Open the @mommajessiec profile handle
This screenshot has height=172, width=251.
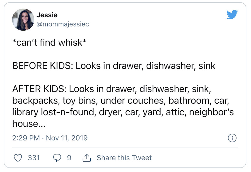click(63, 24)
